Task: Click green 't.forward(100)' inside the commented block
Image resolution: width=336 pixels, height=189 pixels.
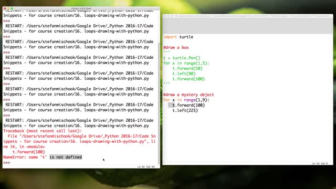Action: coord(188,79)
